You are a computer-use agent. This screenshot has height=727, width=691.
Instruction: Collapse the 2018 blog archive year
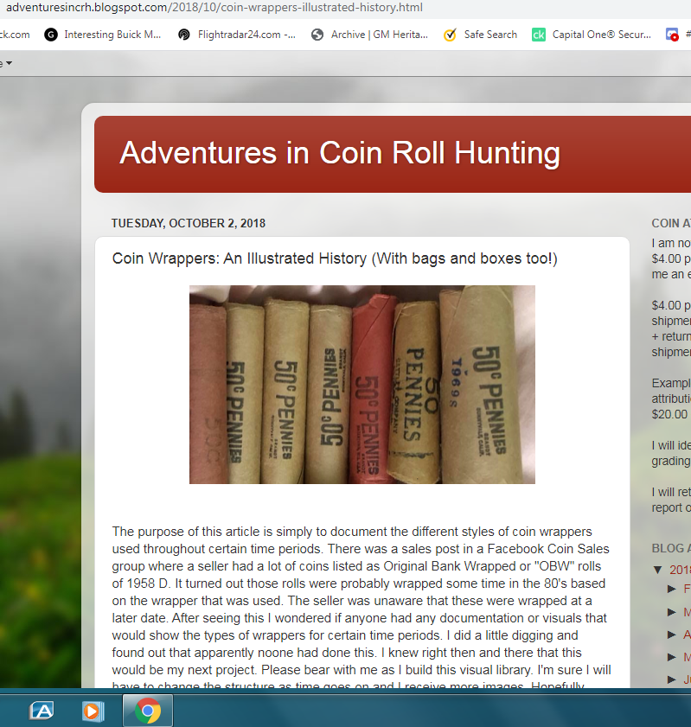[x=657, y=570]
